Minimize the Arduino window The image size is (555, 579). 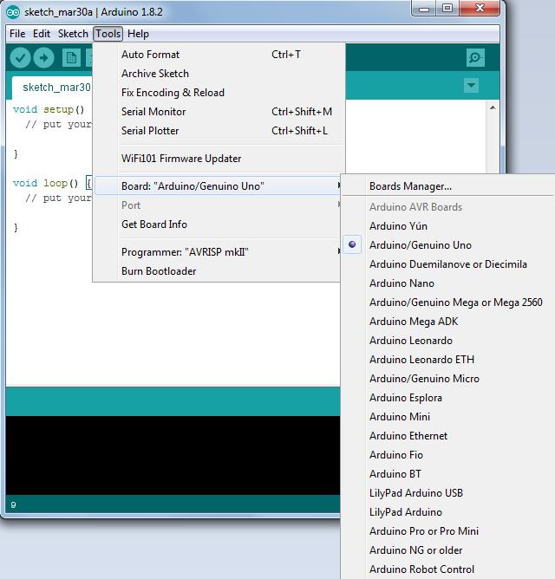tap(424, 8)
